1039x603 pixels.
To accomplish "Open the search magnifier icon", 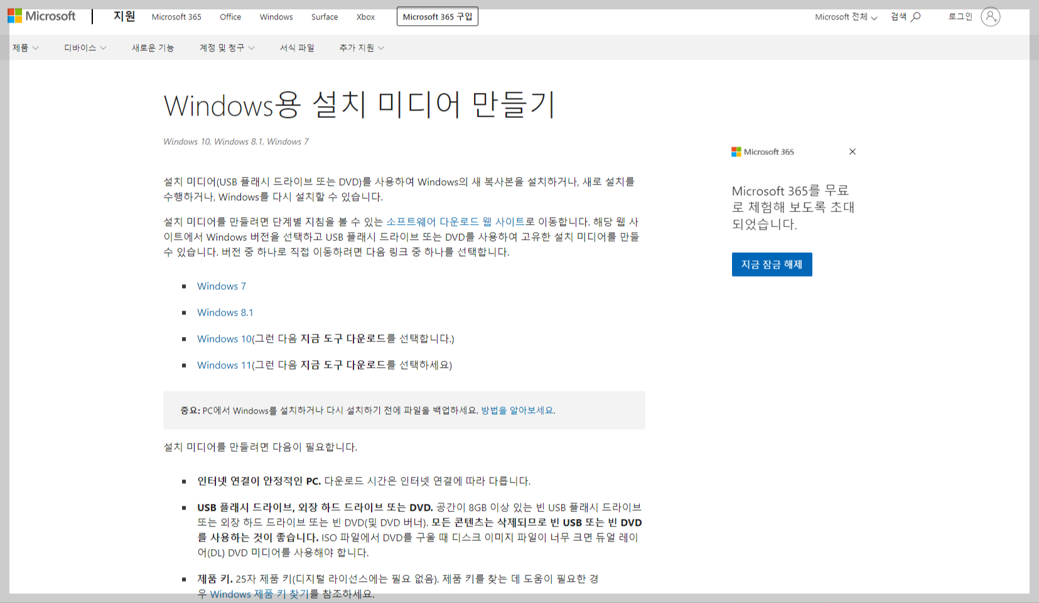I will [916, 17].
